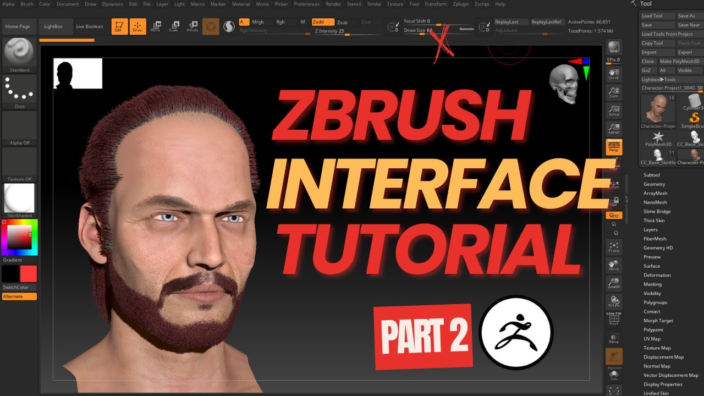This screenshot has height=396, width=704.
Task: Click the LightBox button
Action: 53,26
